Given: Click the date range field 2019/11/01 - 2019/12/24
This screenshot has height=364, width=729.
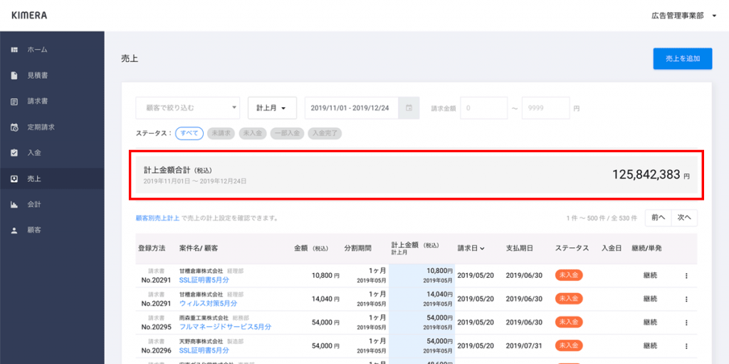Looking at the screenshot, I should click(x=352, y=108).
